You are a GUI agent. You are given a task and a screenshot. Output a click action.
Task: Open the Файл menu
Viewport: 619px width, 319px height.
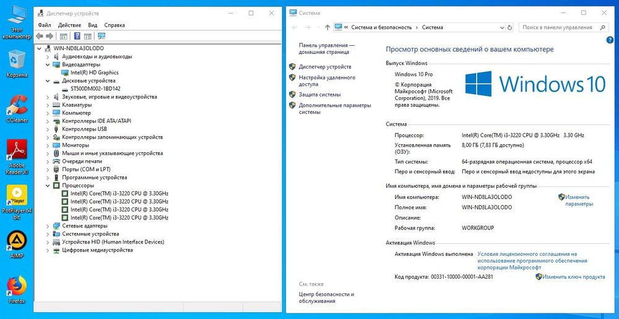pos(45,25)
